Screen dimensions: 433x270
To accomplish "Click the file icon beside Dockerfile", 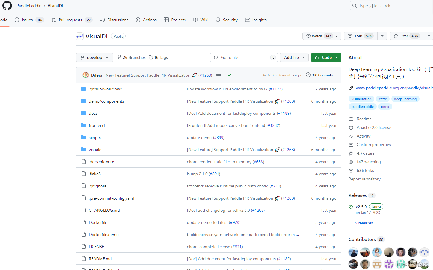I will tap(84, 222).
